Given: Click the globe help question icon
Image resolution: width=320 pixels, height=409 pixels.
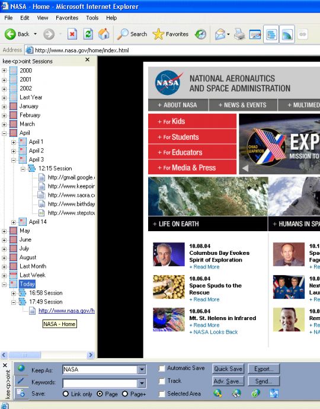Looking at the screenshot, I should 255,393.
